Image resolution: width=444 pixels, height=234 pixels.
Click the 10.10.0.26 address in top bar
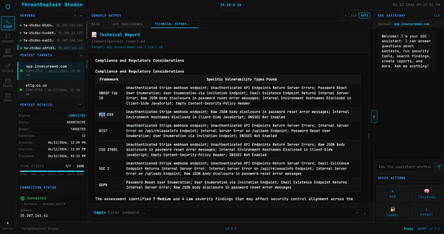(x=231, y=5)
